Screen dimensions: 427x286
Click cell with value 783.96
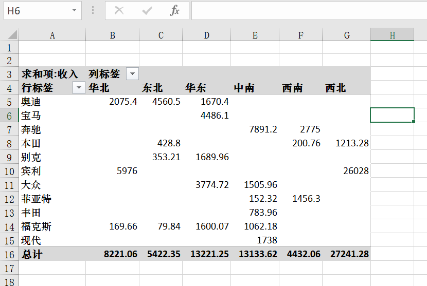[255, 213]
